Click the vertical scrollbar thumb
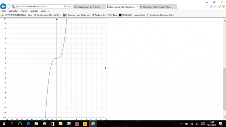Viewport: 226px width, 127px height. tap(225, 89)
